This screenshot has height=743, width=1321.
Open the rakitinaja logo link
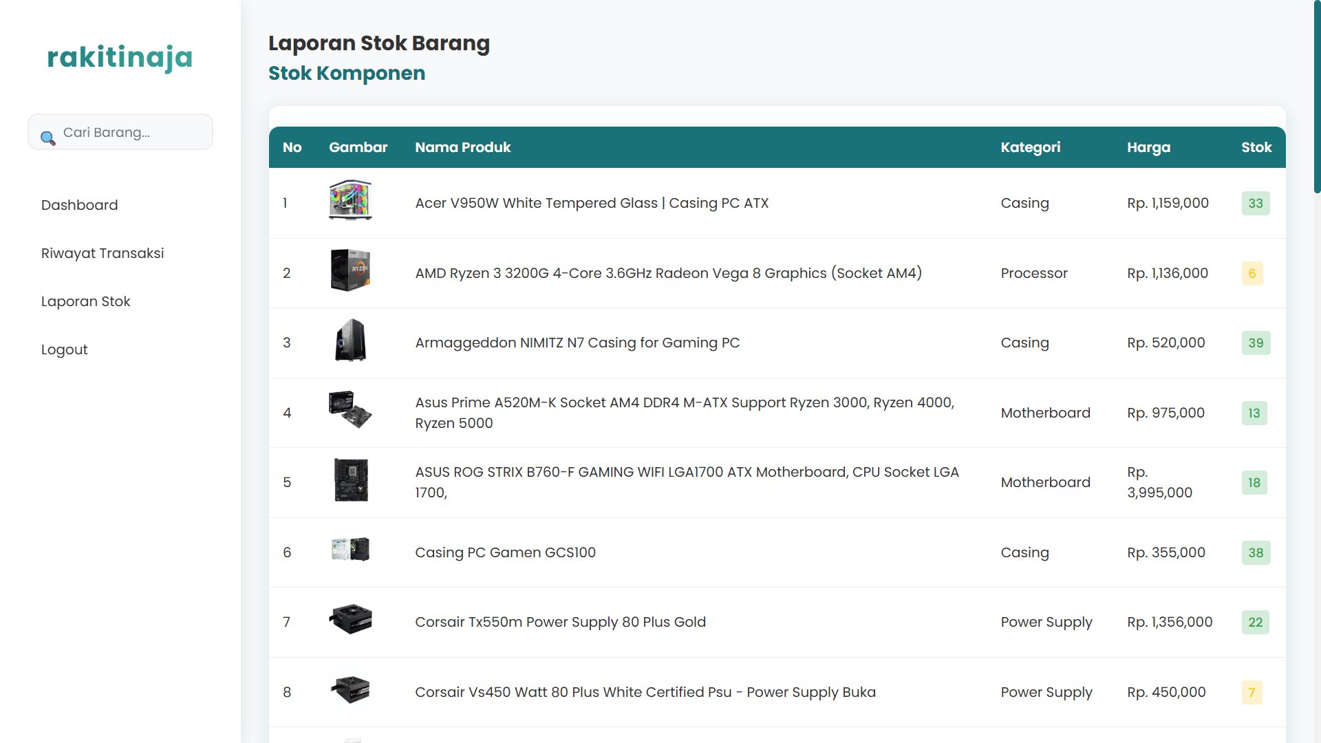pyautogui.click(x=120, y=58)
